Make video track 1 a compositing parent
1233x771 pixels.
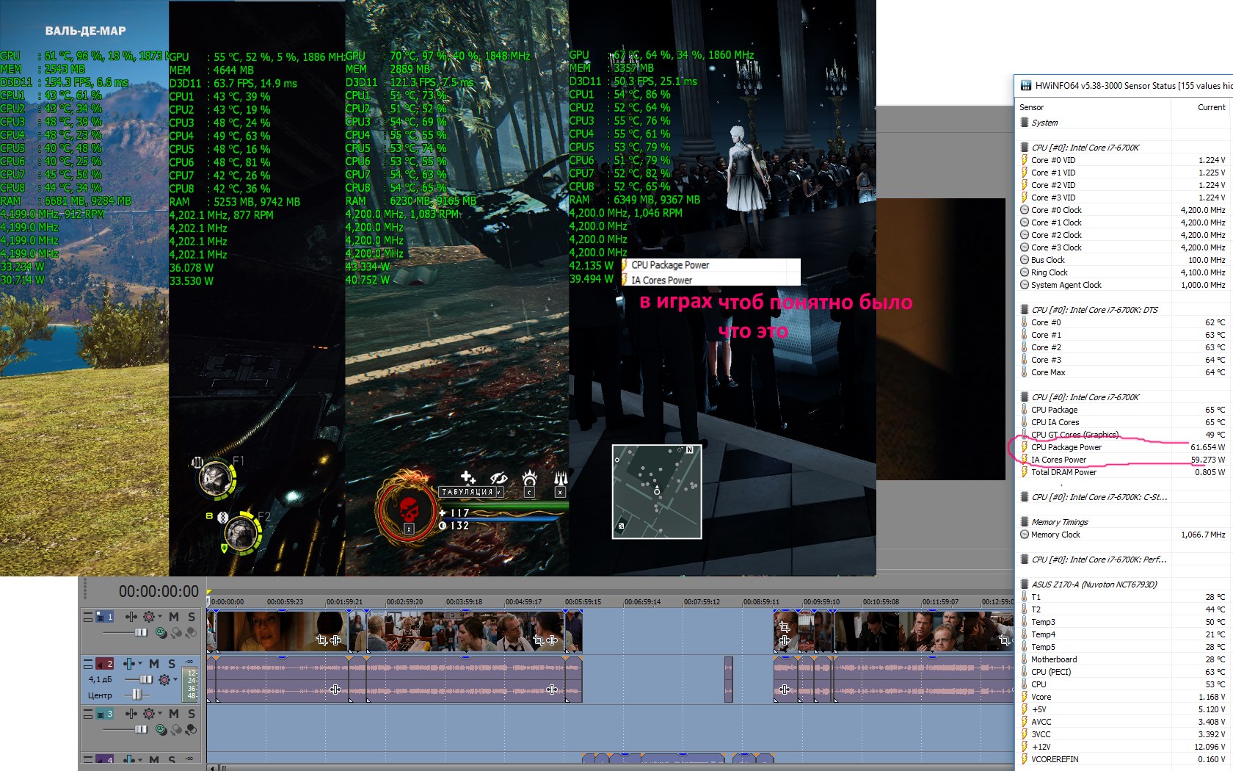click(176, 631)
